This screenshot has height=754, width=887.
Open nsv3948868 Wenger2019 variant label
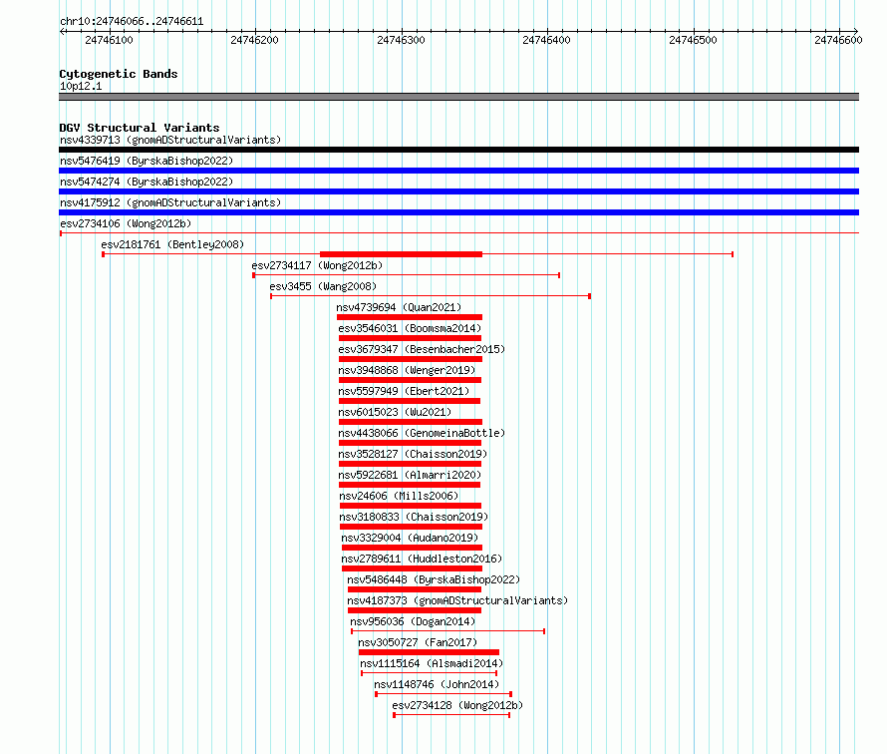pos(407,370)
